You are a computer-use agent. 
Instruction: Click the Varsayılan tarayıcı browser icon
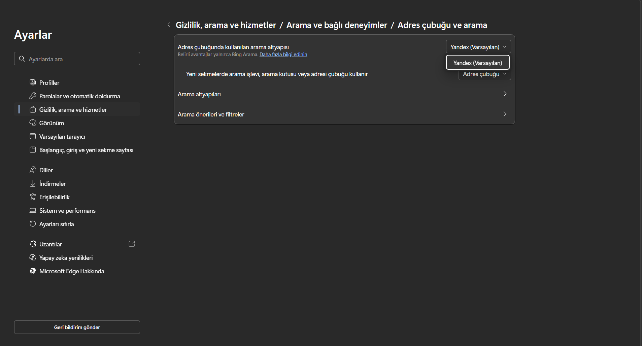pos(33,136)
